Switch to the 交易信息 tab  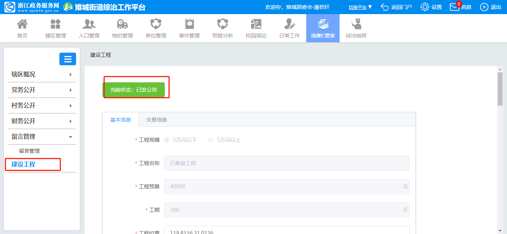[157, 120]
